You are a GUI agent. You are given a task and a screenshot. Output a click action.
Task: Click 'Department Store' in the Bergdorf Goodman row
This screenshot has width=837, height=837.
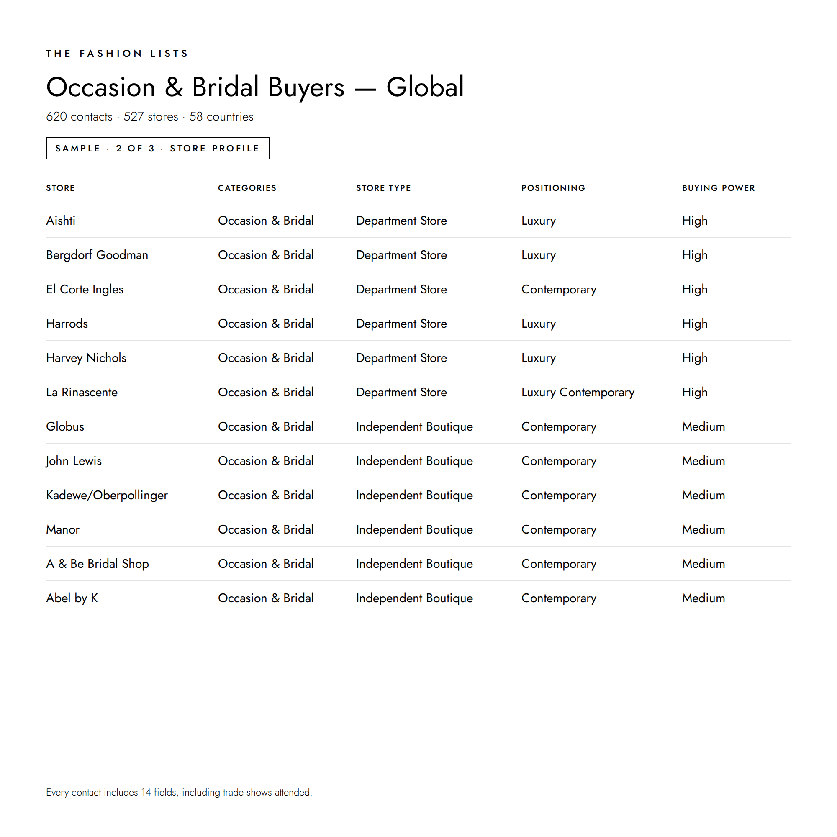coord(402,255)
